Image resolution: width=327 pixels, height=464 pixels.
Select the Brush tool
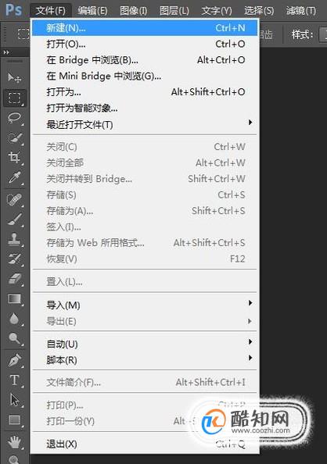click(x=14, y=220)
